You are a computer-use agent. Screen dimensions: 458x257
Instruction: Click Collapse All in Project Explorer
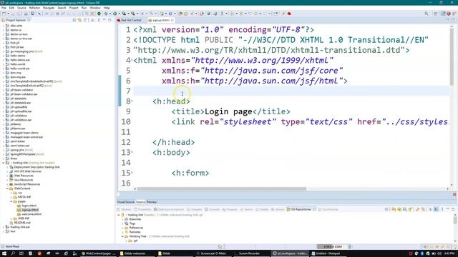(74, 20)
